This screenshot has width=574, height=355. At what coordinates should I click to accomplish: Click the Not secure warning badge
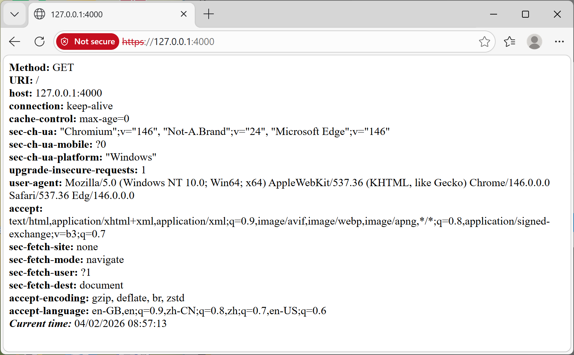[87, 41]
